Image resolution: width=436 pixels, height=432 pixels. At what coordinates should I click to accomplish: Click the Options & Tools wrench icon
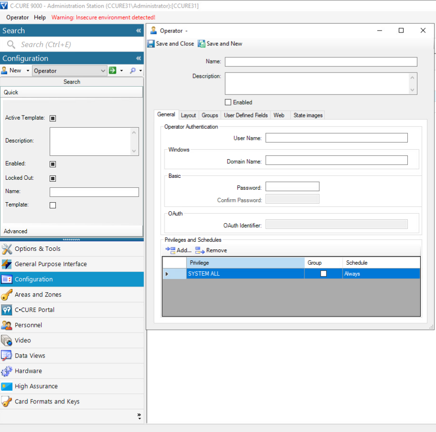point(7,249)
